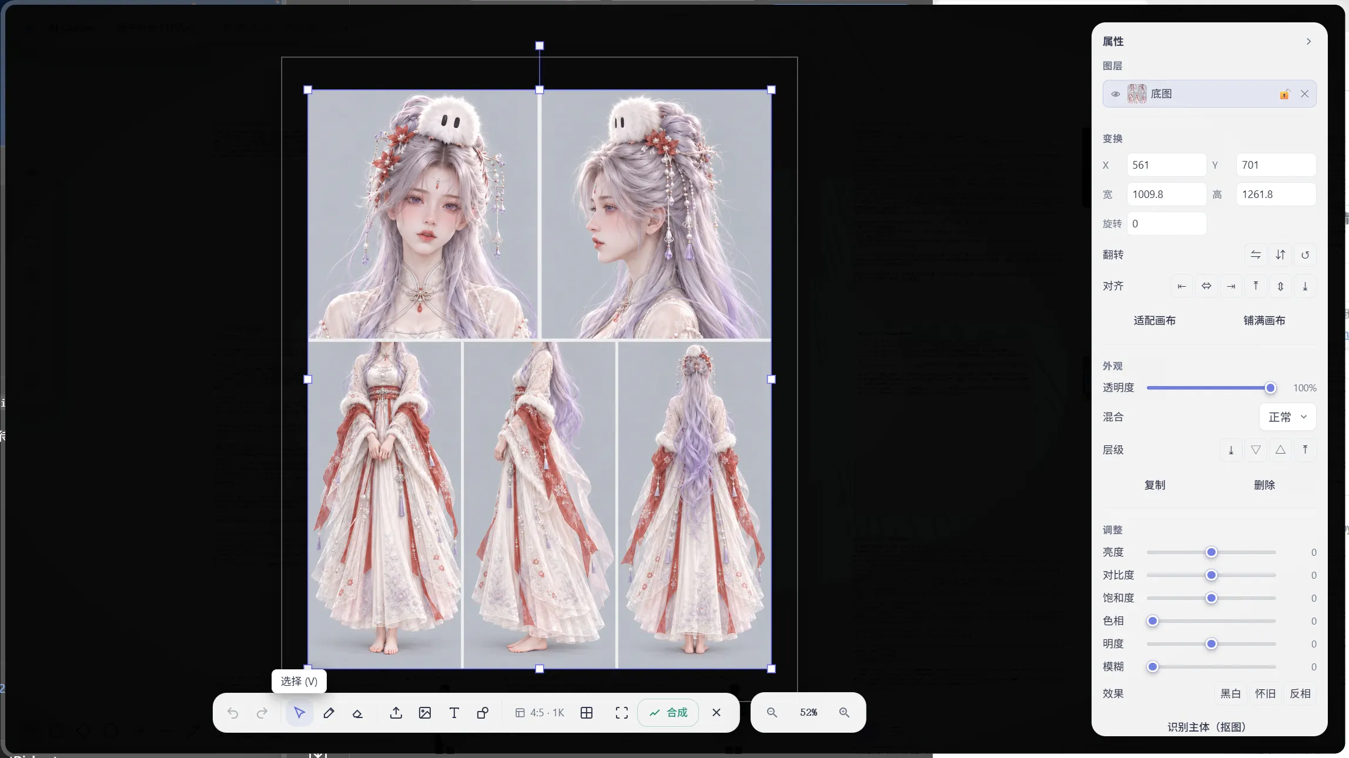Toggle visibility eye of 底图 layer
The image size is (1349, 758).
point(1116,94)
